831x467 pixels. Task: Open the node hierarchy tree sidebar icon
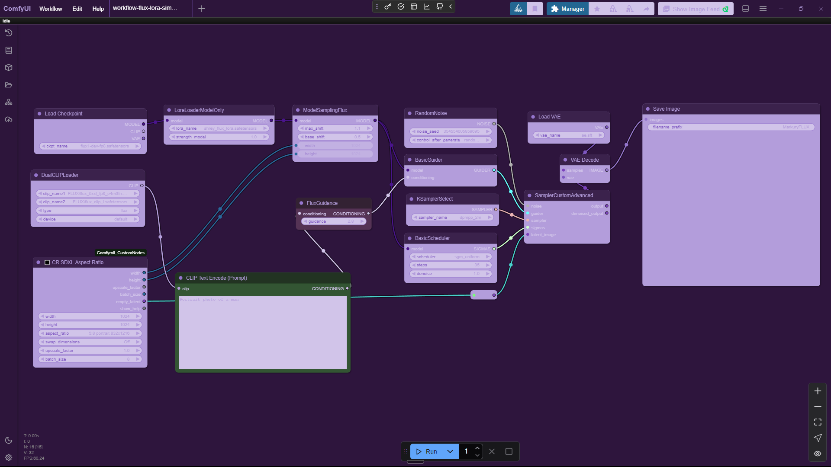pos(9,102)
